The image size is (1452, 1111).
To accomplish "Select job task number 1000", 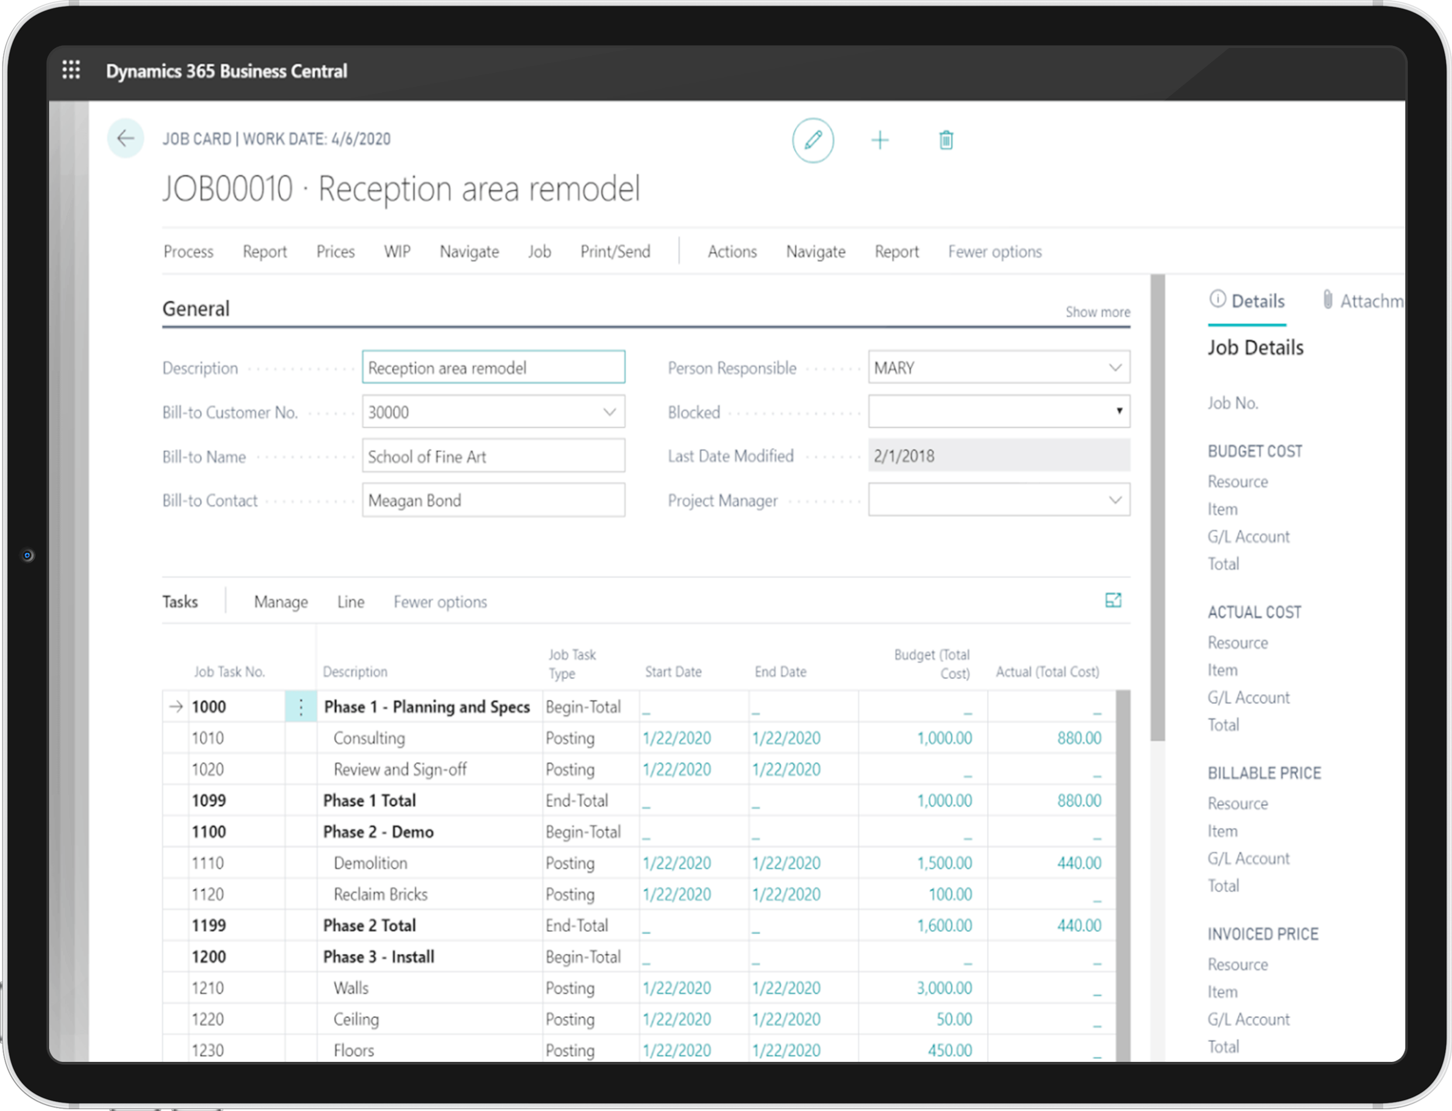I will 209,707.
